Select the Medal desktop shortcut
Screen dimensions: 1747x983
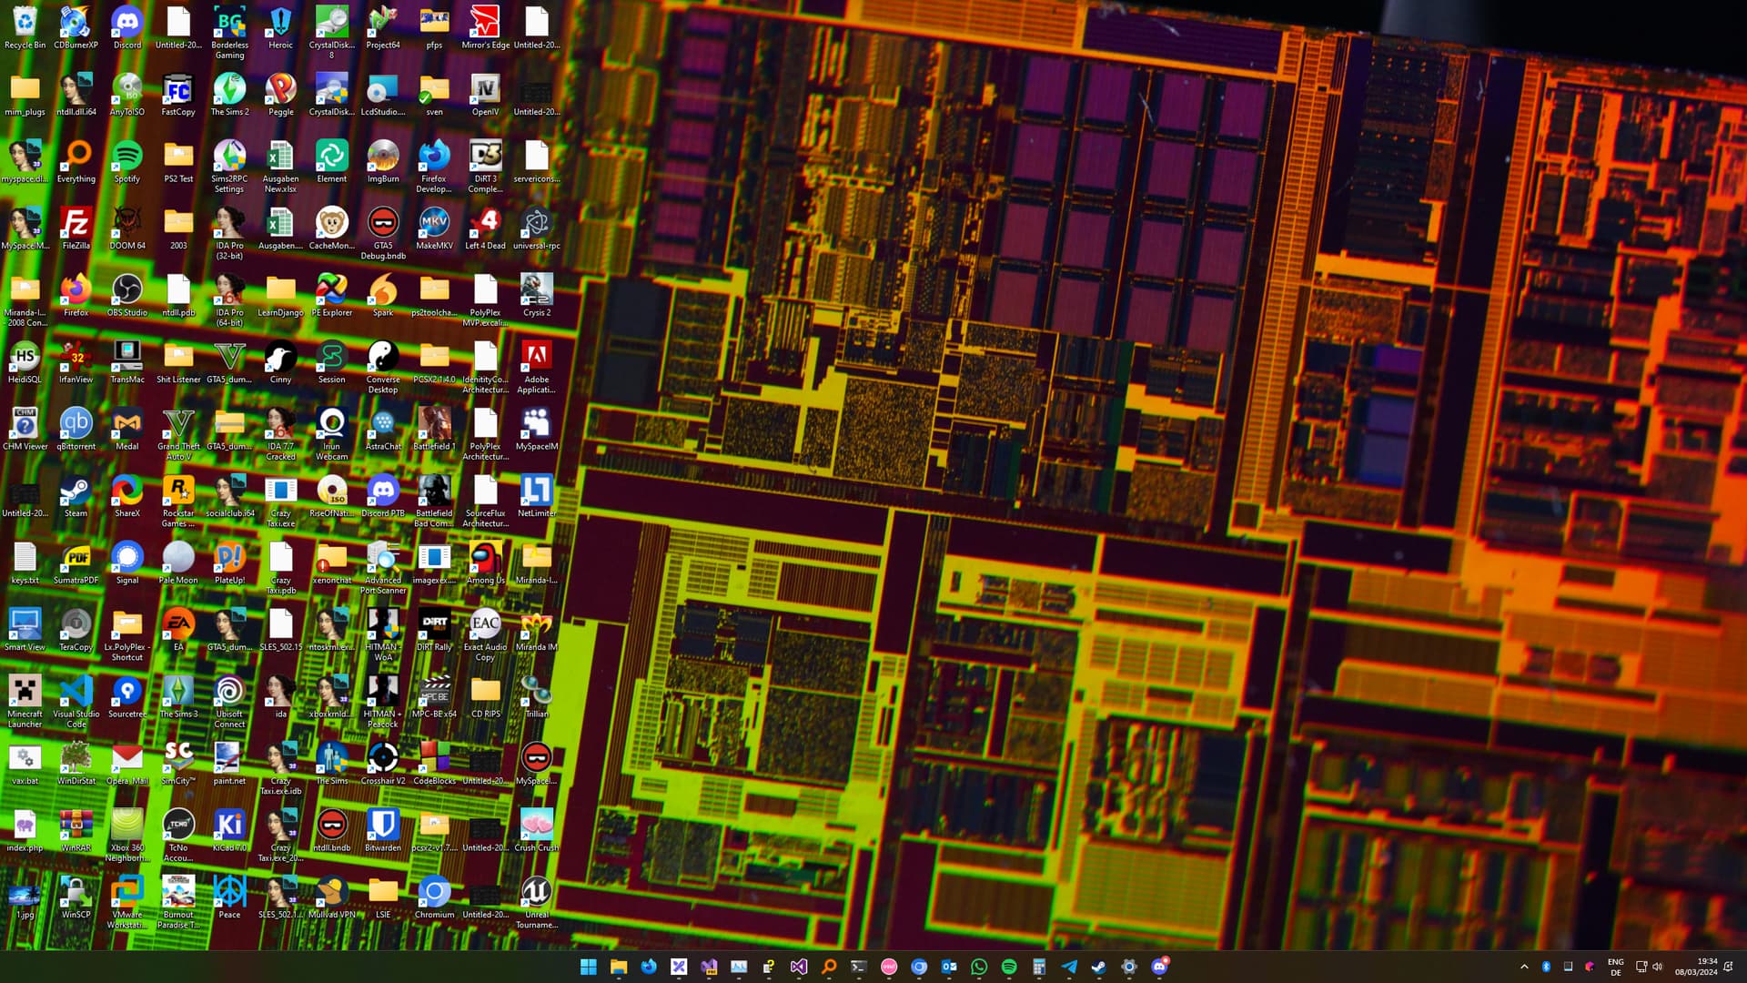coord(127,430)
